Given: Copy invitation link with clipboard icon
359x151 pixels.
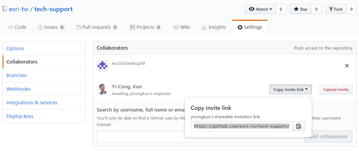Looking at the screenshot, I should pos(299,126).
